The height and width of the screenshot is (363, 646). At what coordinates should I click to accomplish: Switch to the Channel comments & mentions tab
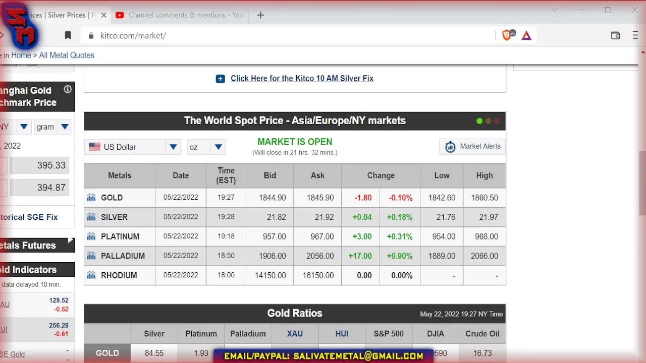180,15
